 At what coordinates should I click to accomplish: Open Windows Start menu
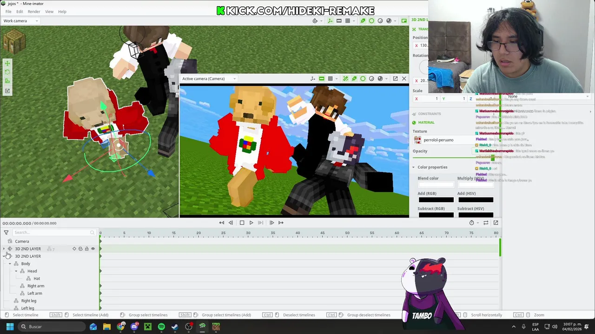pos(10,327)
